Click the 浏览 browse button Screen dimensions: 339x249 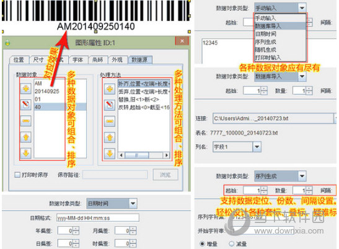(x=165, y=175)
